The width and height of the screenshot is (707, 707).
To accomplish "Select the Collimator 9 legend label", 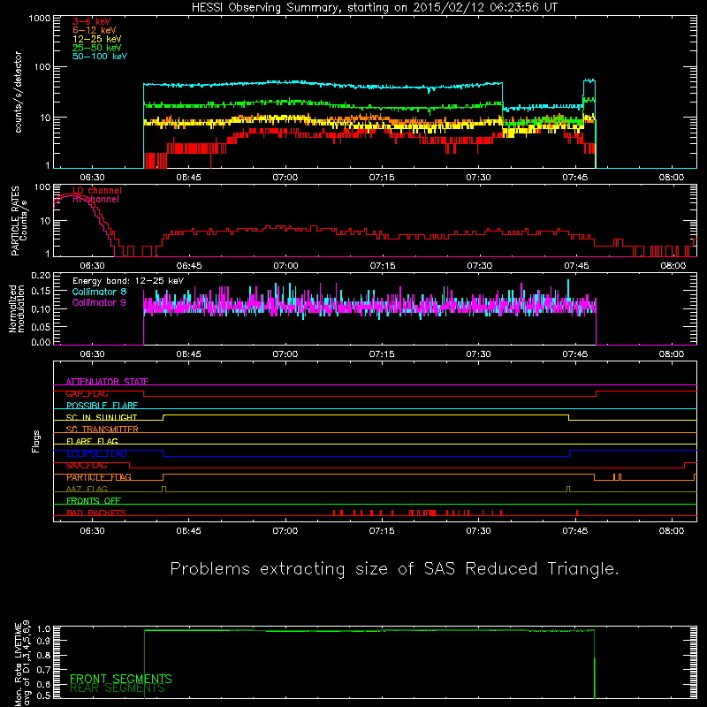I will 99,302.
